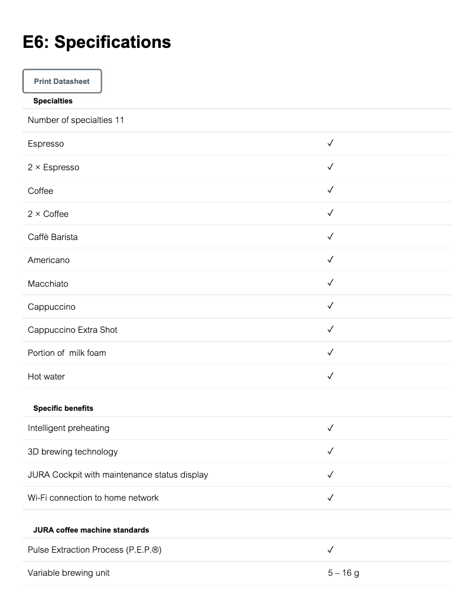Click the Specific benefits section heading
Image resolution: width=474 pixels, height=613 pixels.
tap(63, 408)
